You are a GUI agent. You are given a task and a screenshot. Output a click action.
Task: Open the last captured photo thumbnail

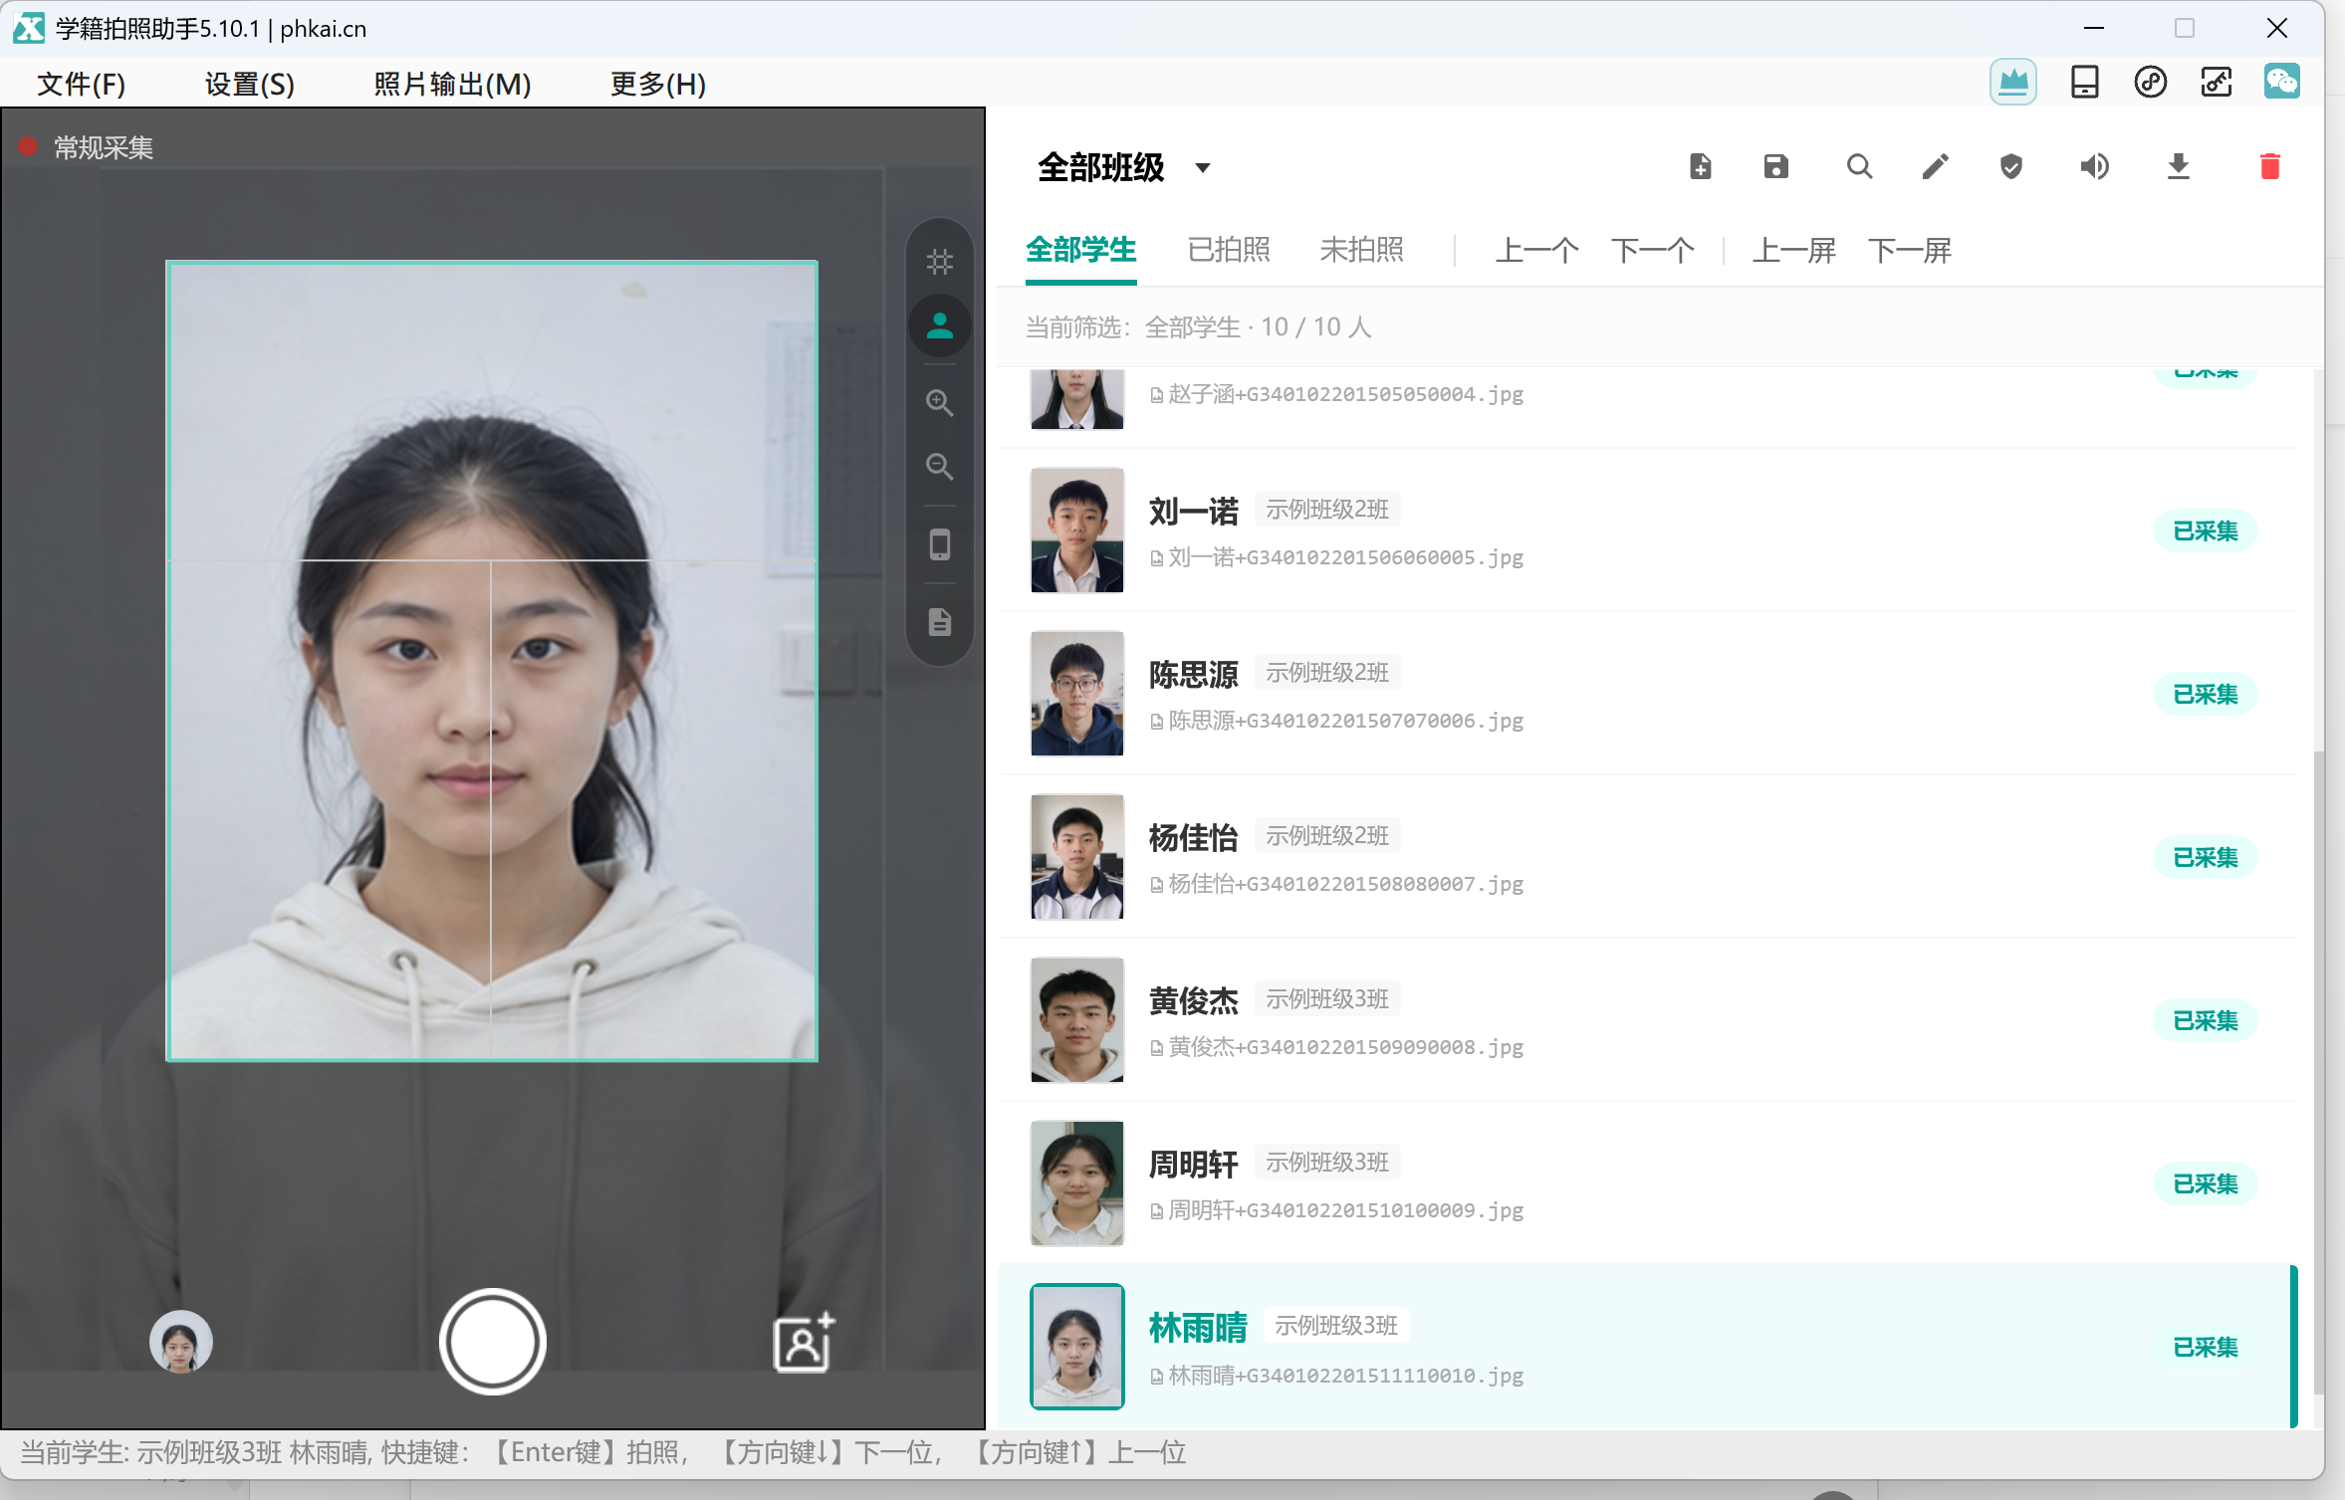(x=181, y=1342)
